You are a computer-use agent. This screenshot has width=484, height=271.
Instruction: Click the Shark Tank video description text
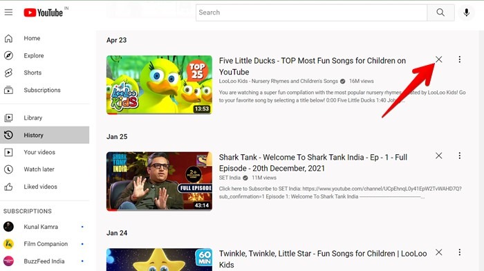(340, 193)
